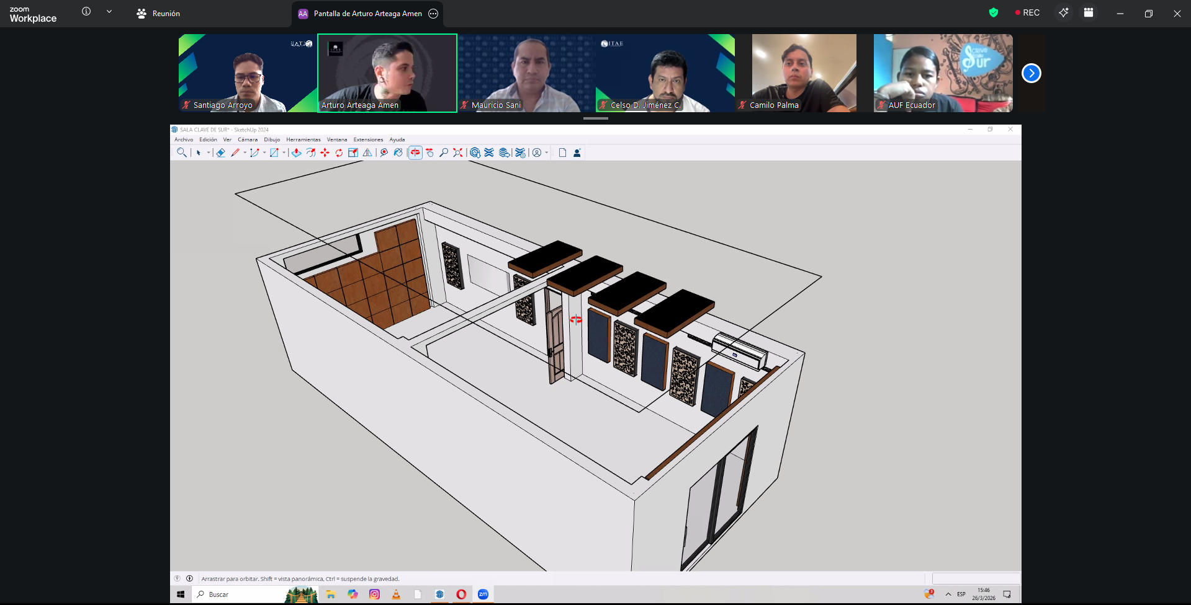Screen dimensions: 1191x605
Task: Activate the Pan hand tool
Action: pyautogui.click(x=429, y=152)
